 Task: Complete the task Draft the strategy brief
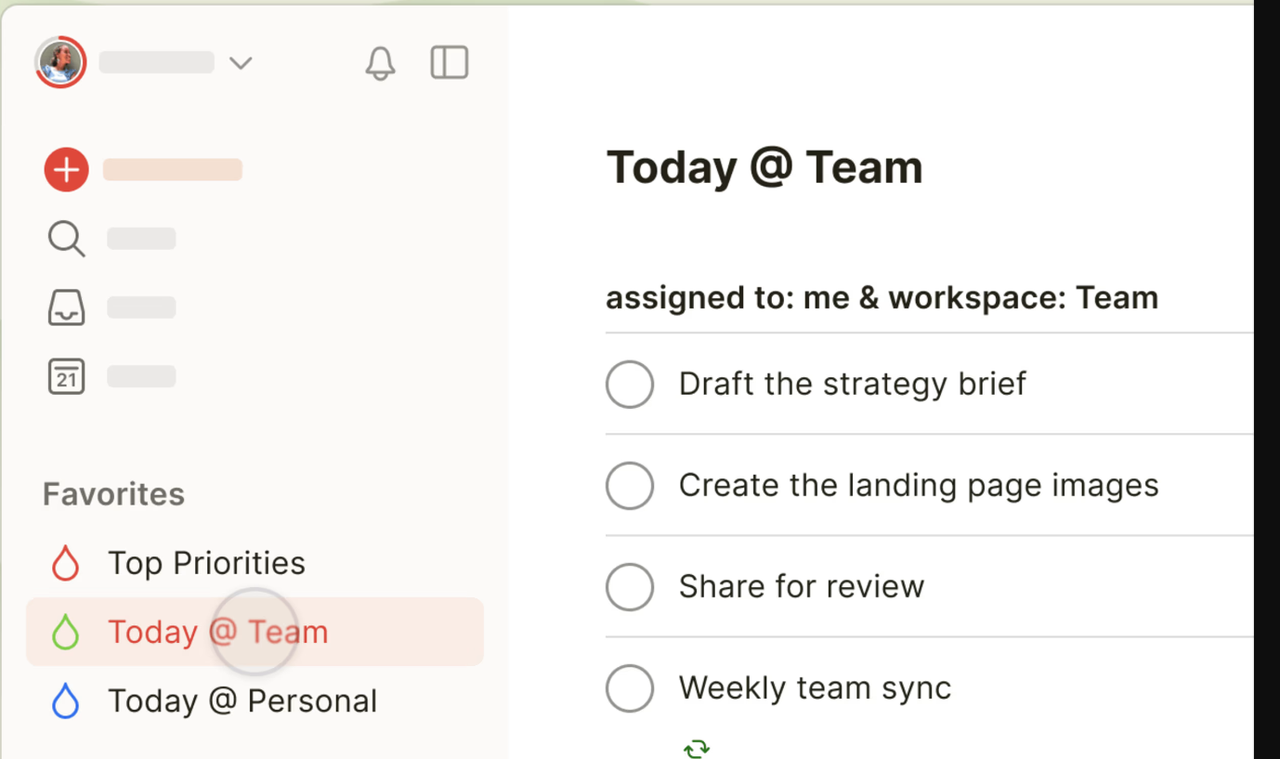click(630, 384)
